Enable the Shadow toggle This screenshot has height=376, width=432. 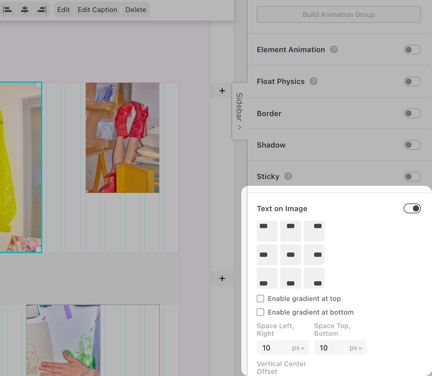412,145
